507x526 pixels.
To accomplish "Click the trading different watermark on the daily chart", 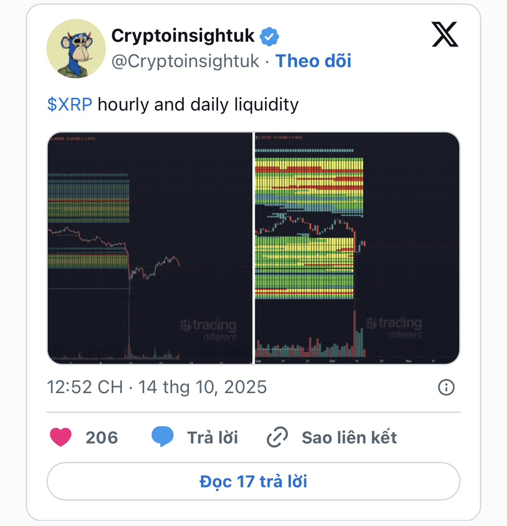I will coord(394,328).
